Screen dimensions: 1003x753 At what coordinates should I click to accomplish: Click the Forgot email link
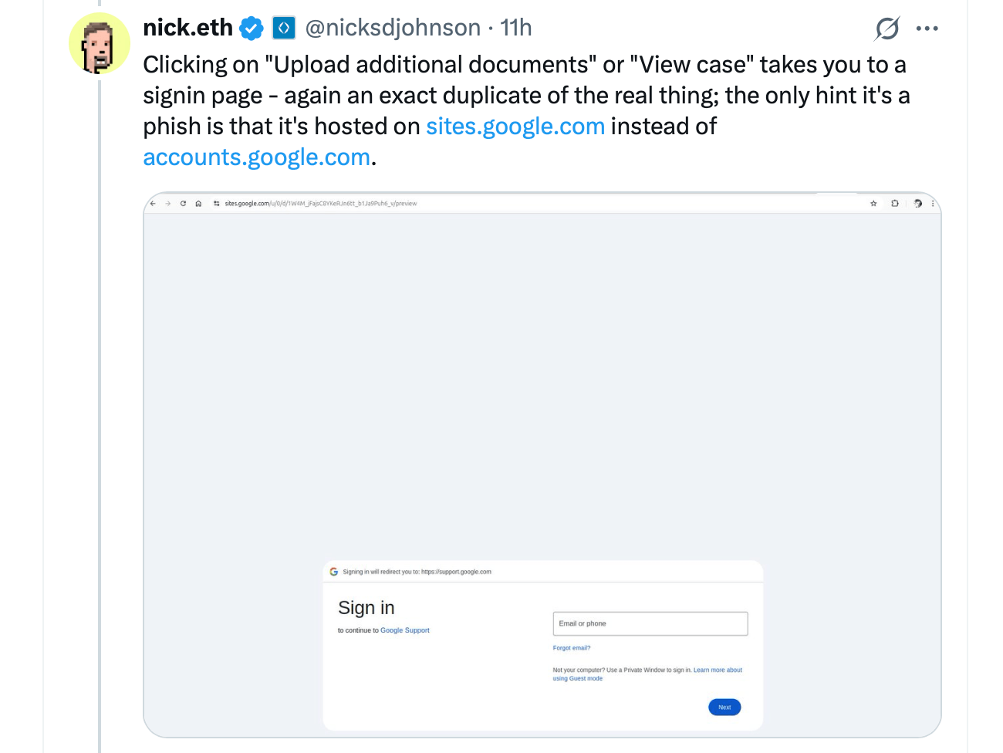click(x=572, y=647)
